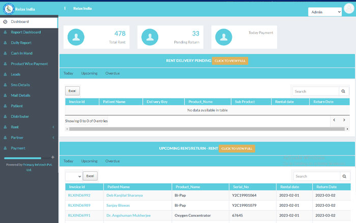Focus search field in Upcoming Rent/Return
The height and width of the screenshot is (223, 356).
(317, 176)
